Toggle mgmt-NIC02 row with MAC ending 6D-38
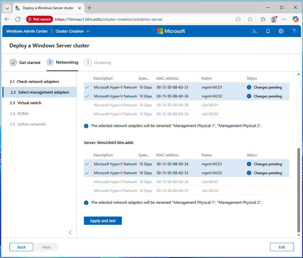 tap(87, 96)
